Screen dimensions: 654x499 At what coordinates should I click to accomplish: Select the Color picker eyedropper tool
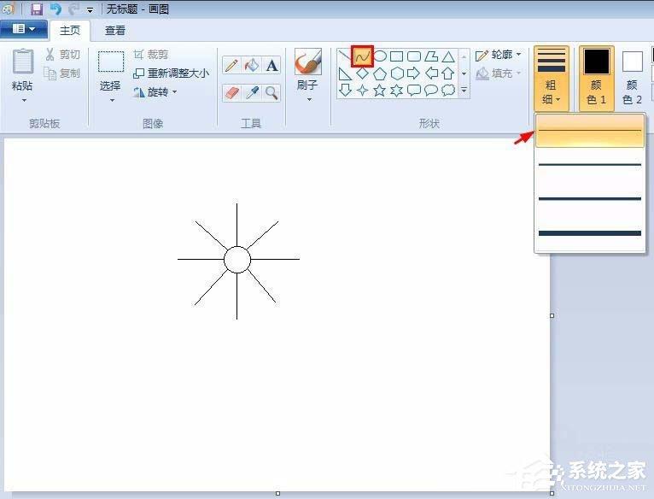click(x=252, y=92)
